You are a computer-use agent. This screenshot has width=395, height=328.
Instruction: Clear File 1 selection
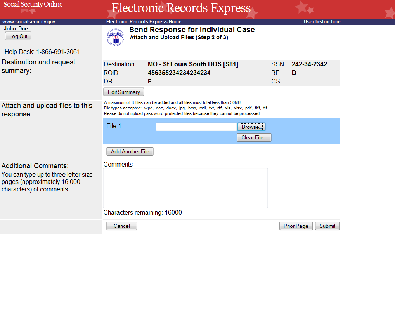pos(254,137)
